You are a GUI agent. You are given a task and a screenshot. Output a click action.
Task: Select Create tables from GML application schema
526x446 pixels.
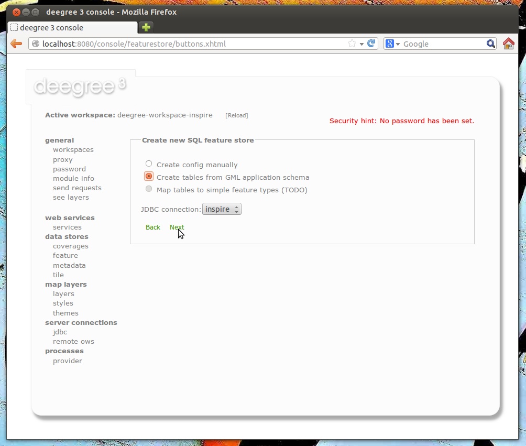pos(148,177)
